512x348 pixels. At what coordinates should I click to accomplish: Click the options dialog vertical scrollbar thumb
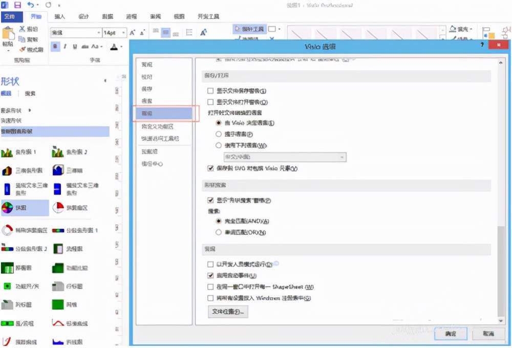click(x=501, y=271)
